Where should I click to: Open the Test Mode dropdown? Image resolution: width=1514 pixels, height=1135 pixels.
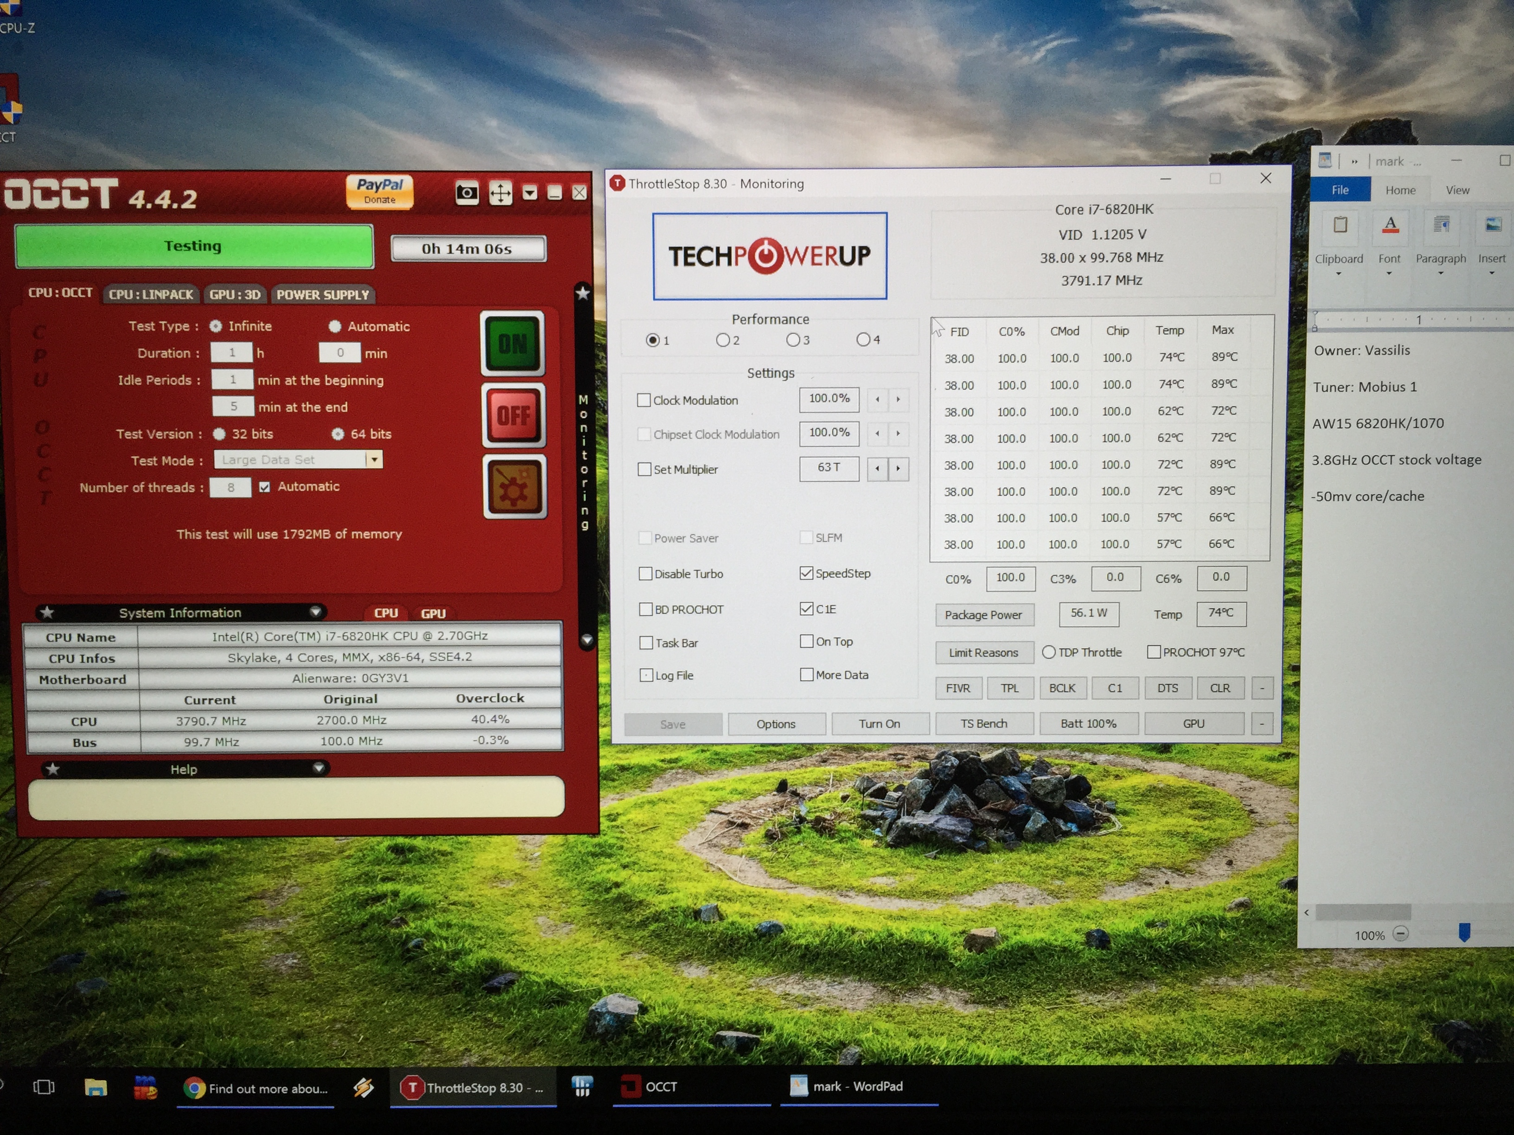[374, 460]
